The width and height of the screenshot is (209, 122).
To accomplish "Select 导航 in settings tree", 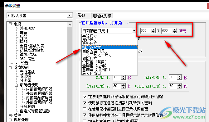I will pyautogui.click(x=23, y=37).
